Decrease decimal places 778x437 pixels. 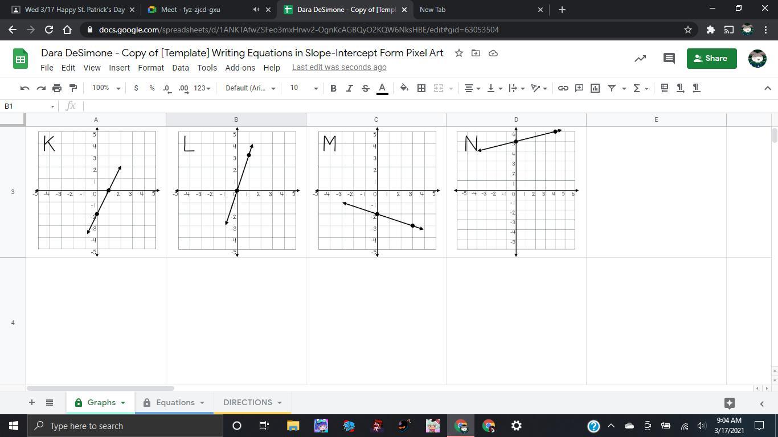167,88
